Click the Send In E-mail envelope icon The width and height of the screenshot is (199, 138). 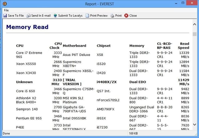(x=28, y=16)
